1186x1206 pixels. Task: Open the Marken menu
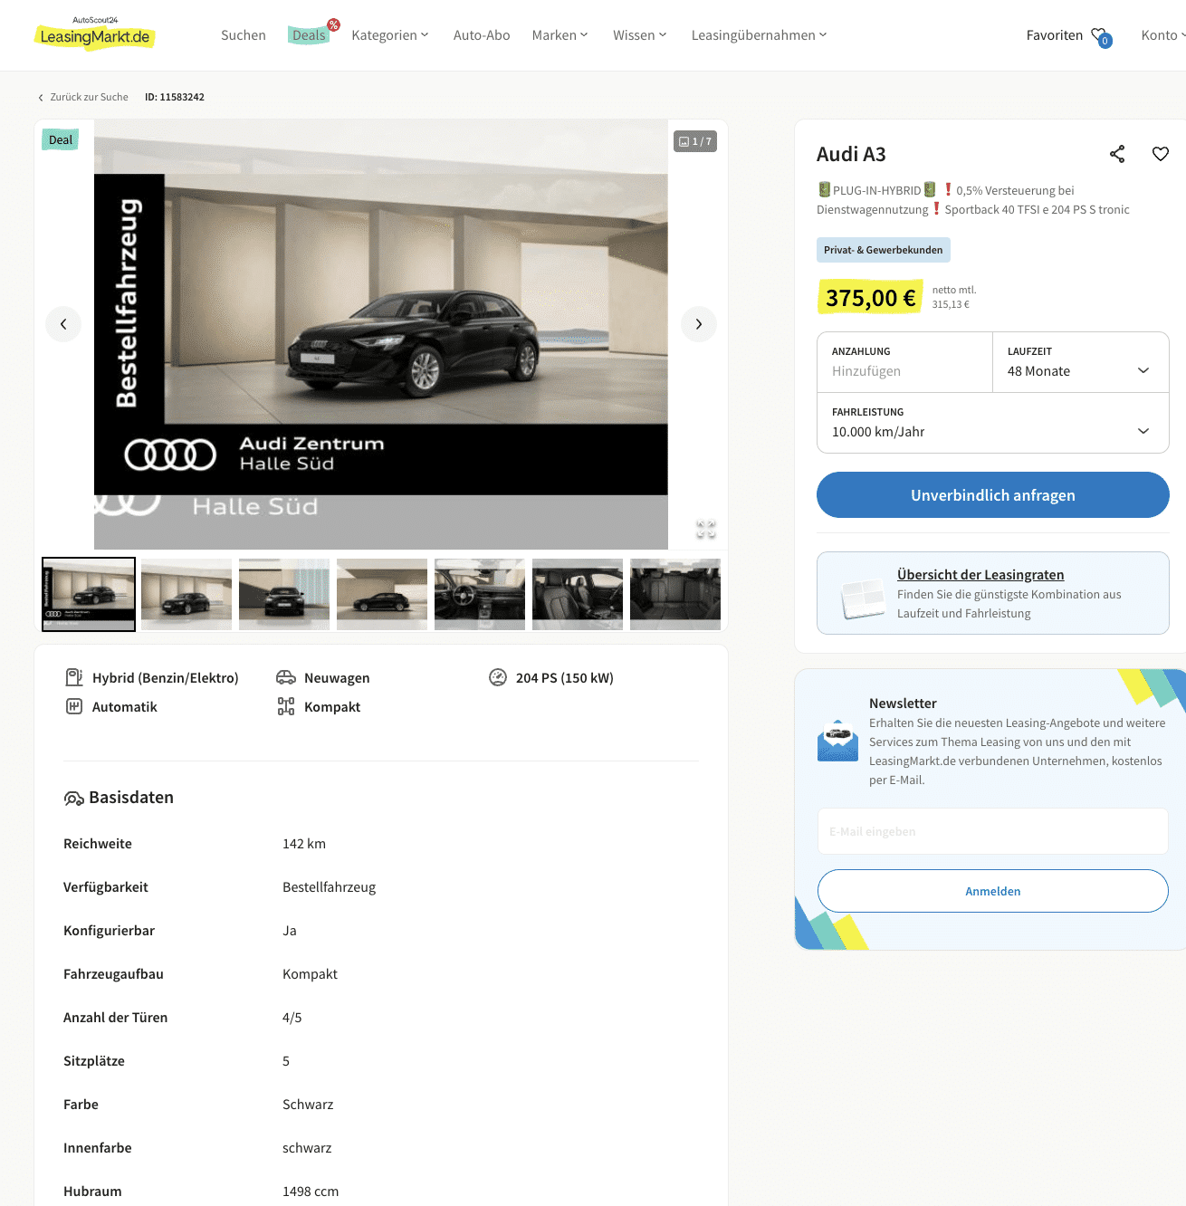click(560, 35)
